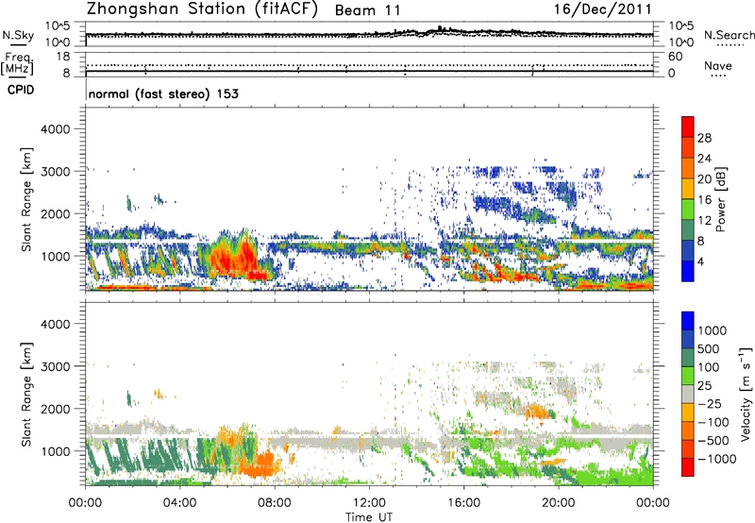Click velocity colorbar label '-1000'
Image resolution: width=755 pixels, height=523 pixels.
click(716, 459)
